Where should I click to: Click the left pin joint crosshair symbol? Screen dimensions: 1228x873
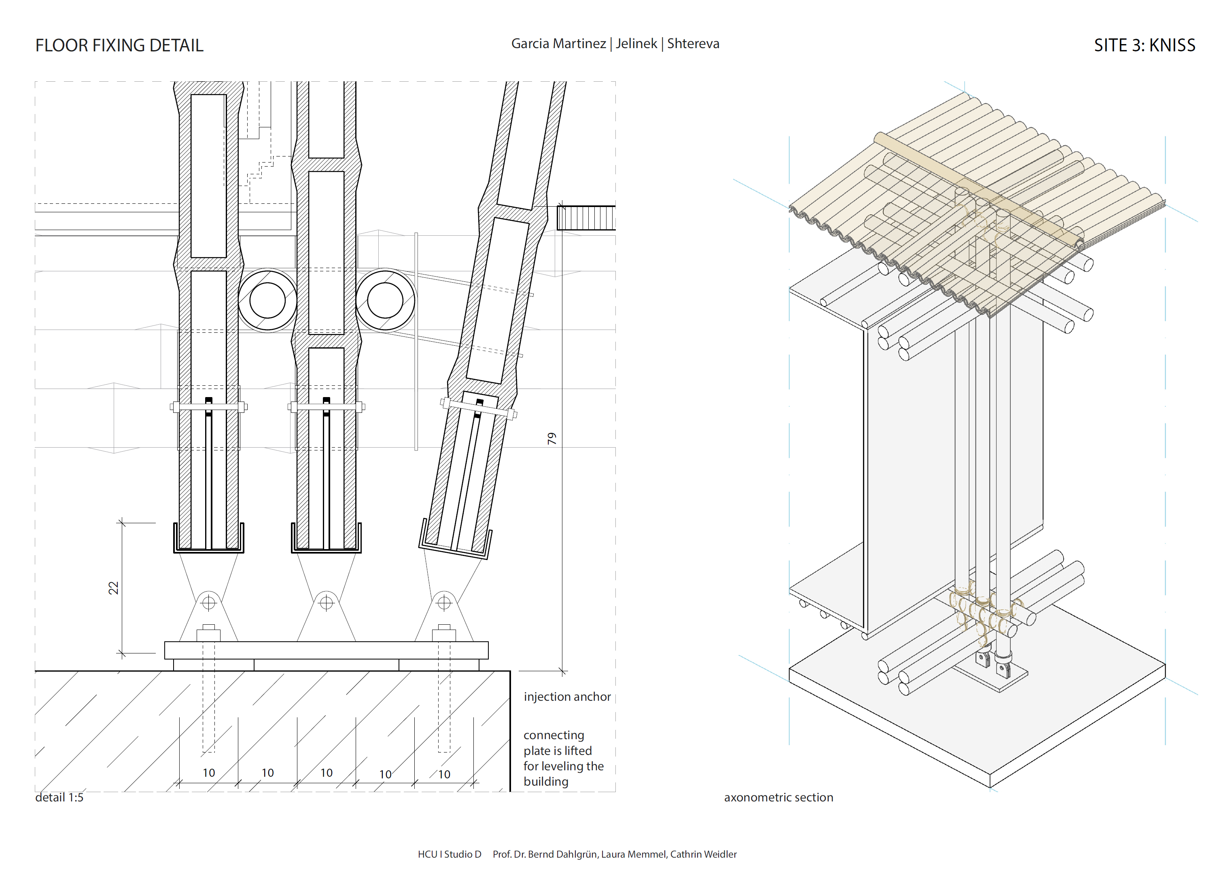pos(209,603)
